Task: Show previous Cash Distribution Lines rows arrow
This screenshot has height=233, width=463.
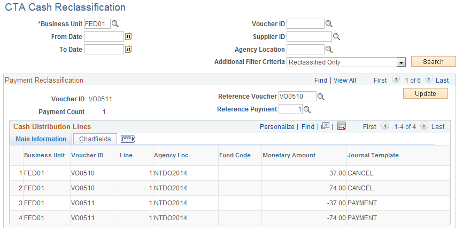Action: pyautogui.click(x=385, y=126)
